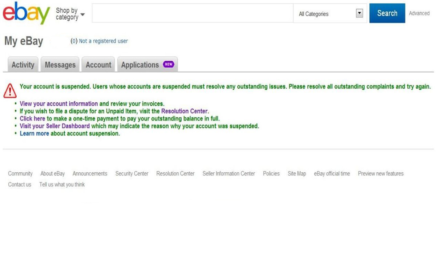Click the 'Your account is suspended' message text
Screen dimensions: 436x254
click(x=225, y=87)
